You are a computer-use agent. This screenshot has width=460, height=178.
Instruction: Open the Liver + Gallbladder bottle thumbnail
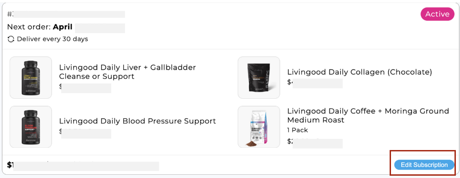point(31,78)
